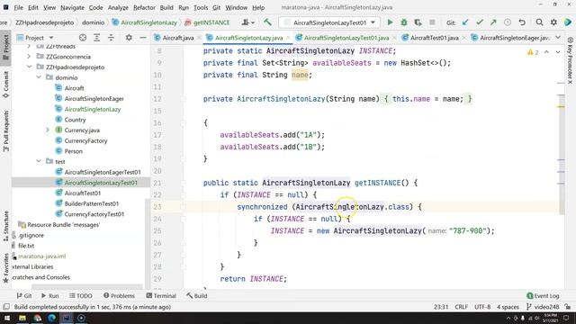The width and height of the screenshot is (576, 324).
Task: Open the user profile dropdown icon
Action: point(248,22)
